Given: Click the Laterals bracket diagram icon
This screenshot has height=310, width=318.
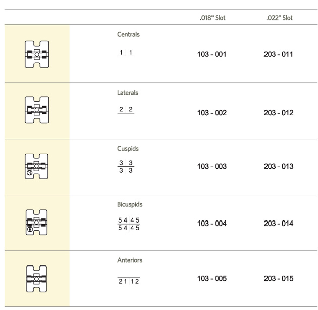Looking at the screenshot, I should click(x=37, y=110).
